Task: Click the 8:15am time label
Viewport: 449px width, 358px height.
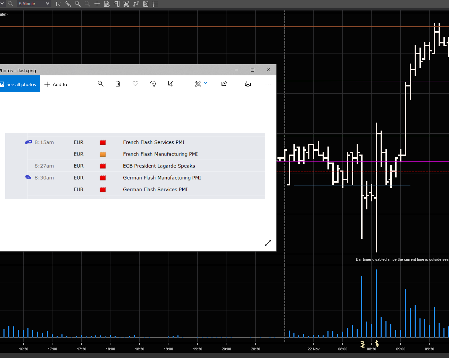Action: click(x=44, y=142)
